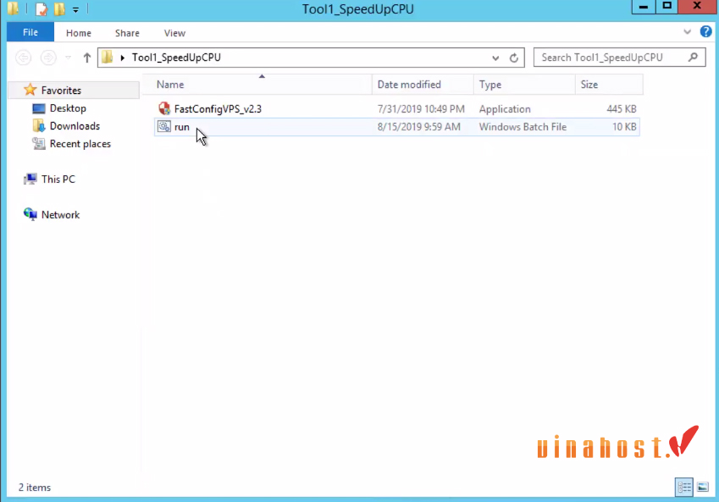Select This PC in the navigation pane

56,179
